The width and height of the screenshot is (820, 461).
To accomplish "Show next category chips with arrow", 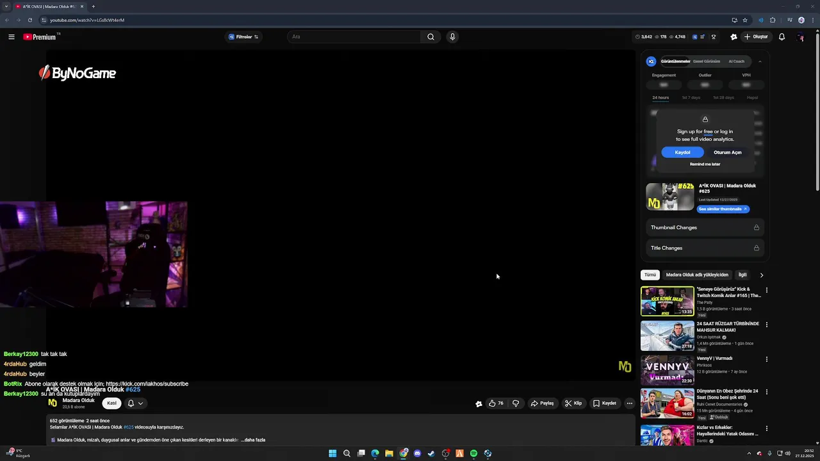I will (x=761, y=275).
